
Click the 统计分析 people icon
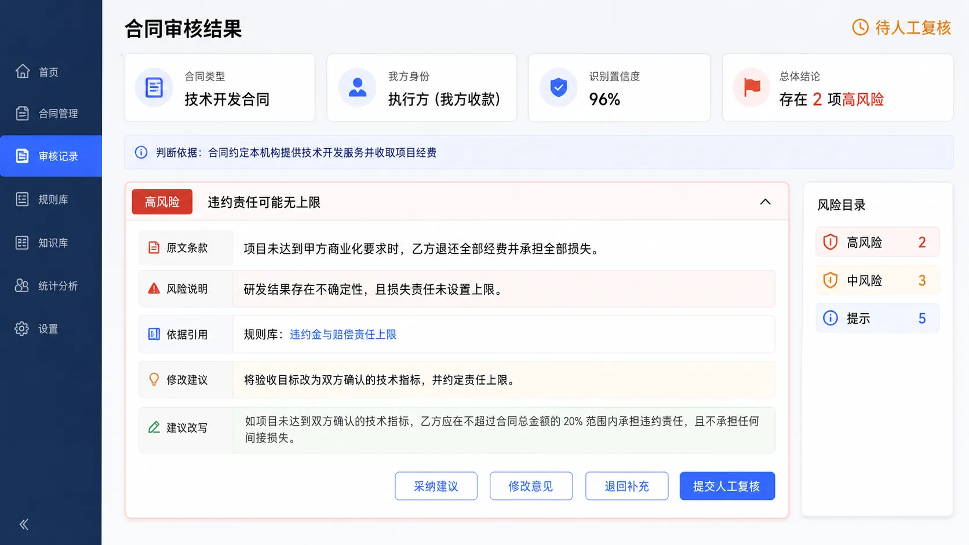[22, 286]
